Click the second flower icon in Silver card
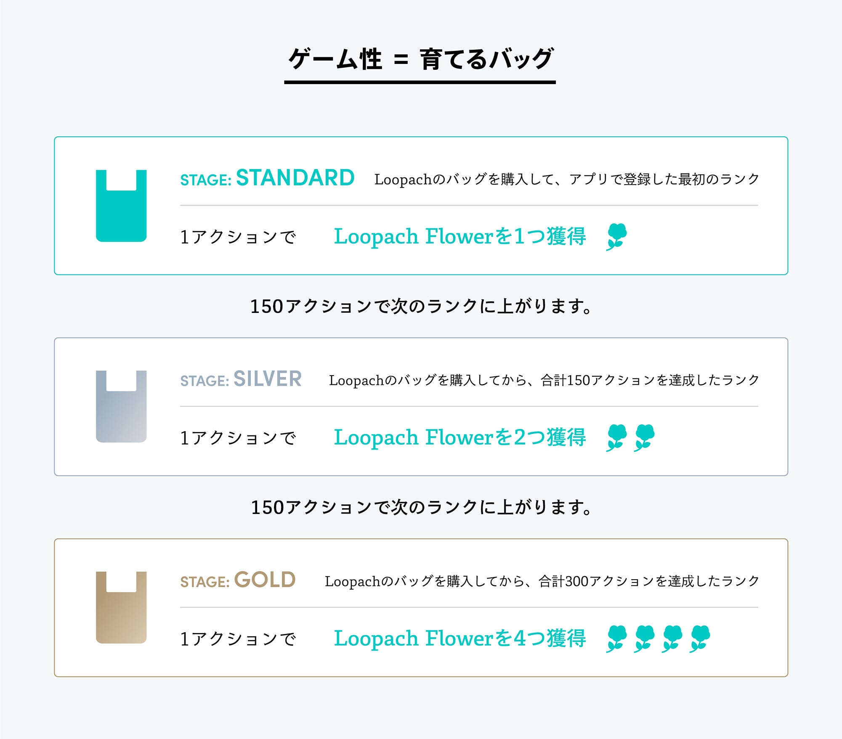 644,437
